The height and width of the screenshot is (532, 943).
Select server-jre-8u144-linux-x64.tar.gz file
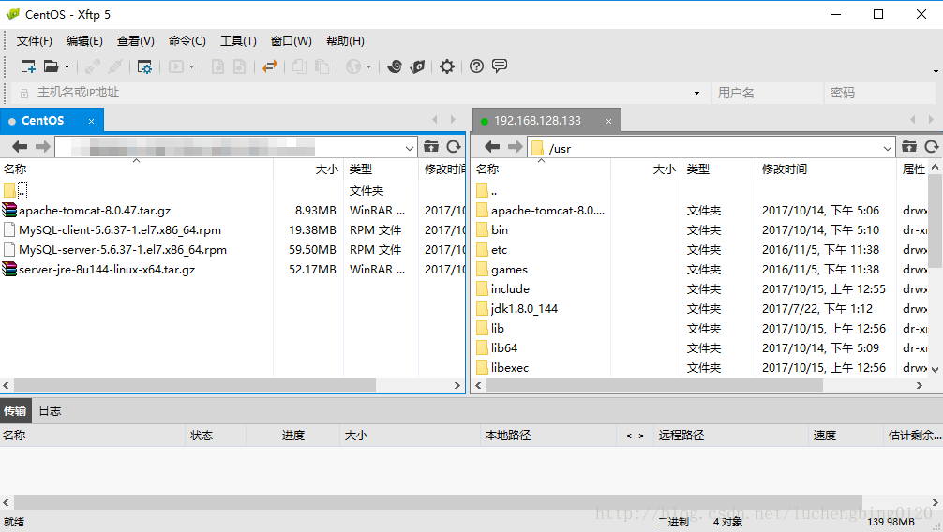[x=107, y=270]
